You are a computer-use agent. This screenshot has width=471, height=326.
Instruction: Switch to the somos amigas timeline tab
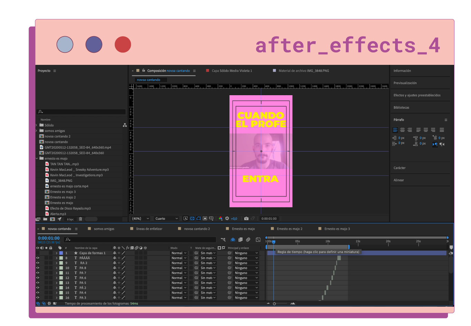104,229
